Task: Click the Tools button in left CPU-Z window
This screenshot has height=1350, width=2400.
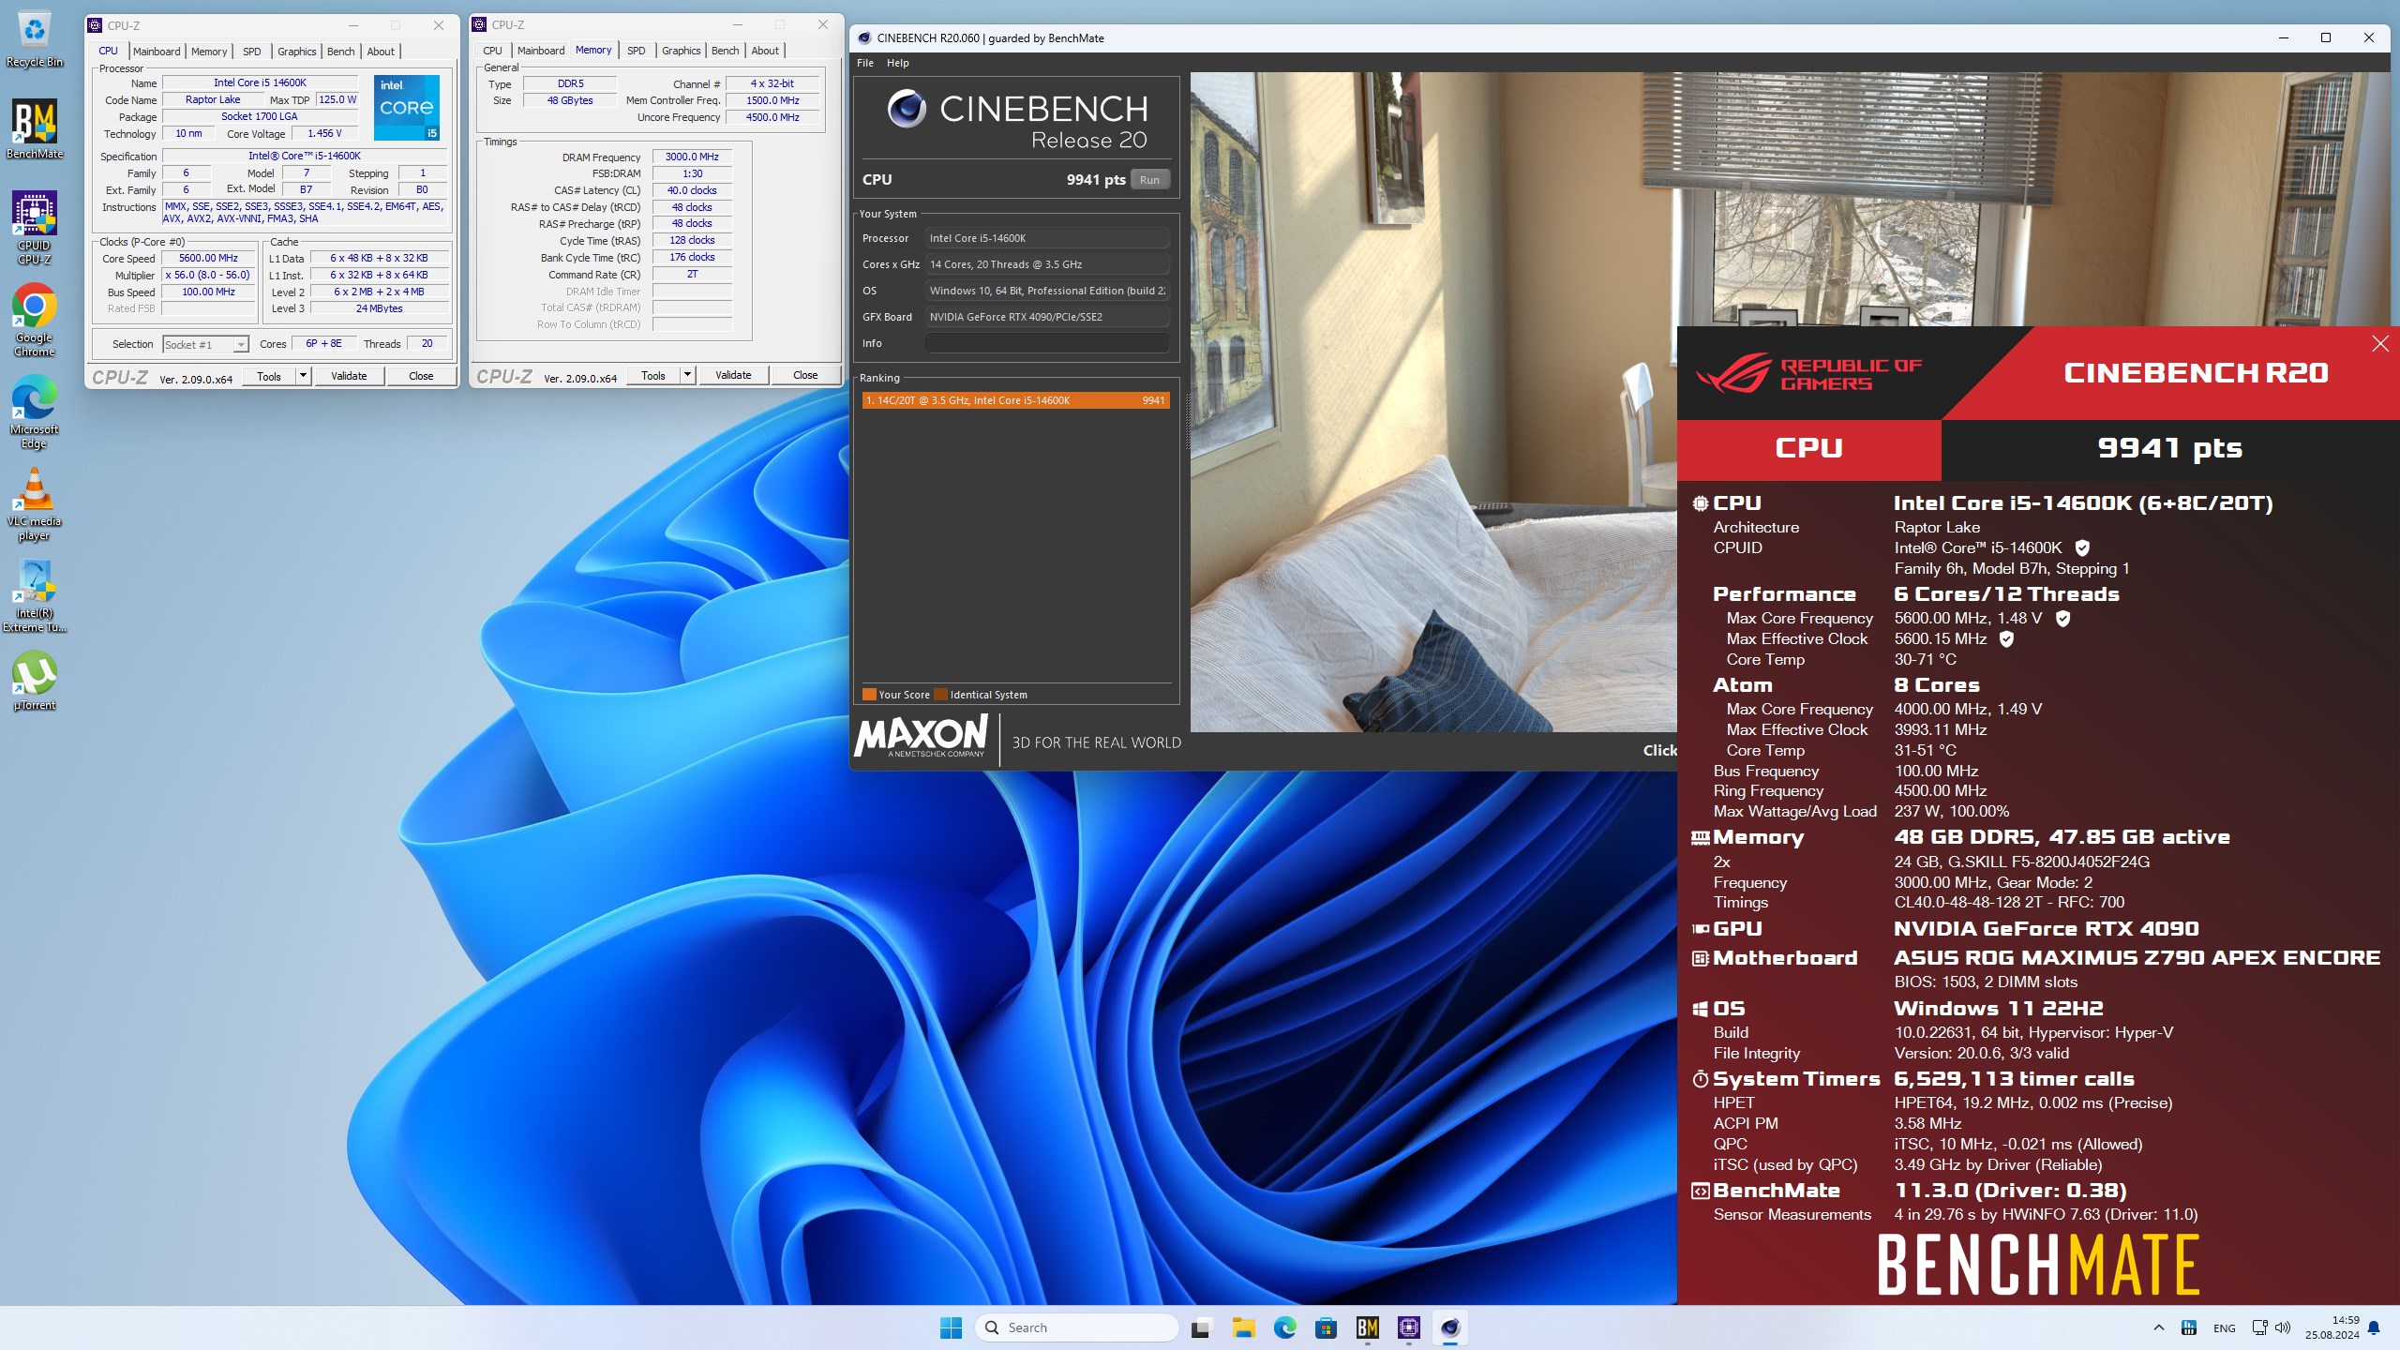Action: tap(269, 376)
